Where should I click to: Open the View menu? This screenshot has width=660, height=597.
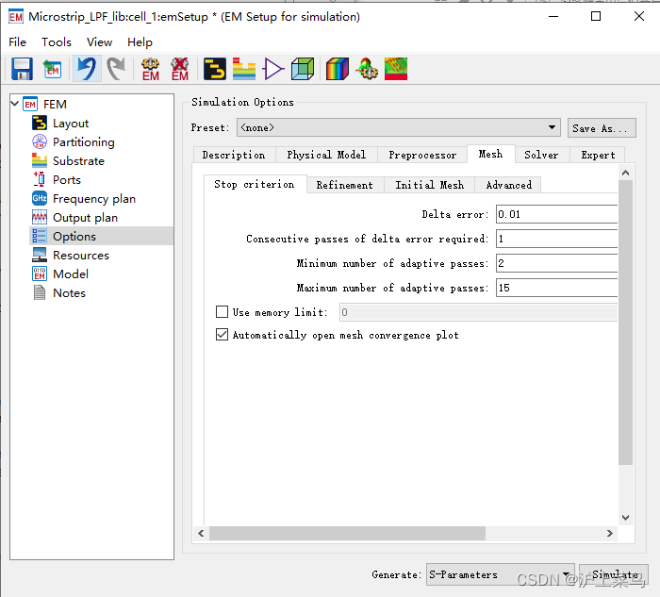pos(99,42)
